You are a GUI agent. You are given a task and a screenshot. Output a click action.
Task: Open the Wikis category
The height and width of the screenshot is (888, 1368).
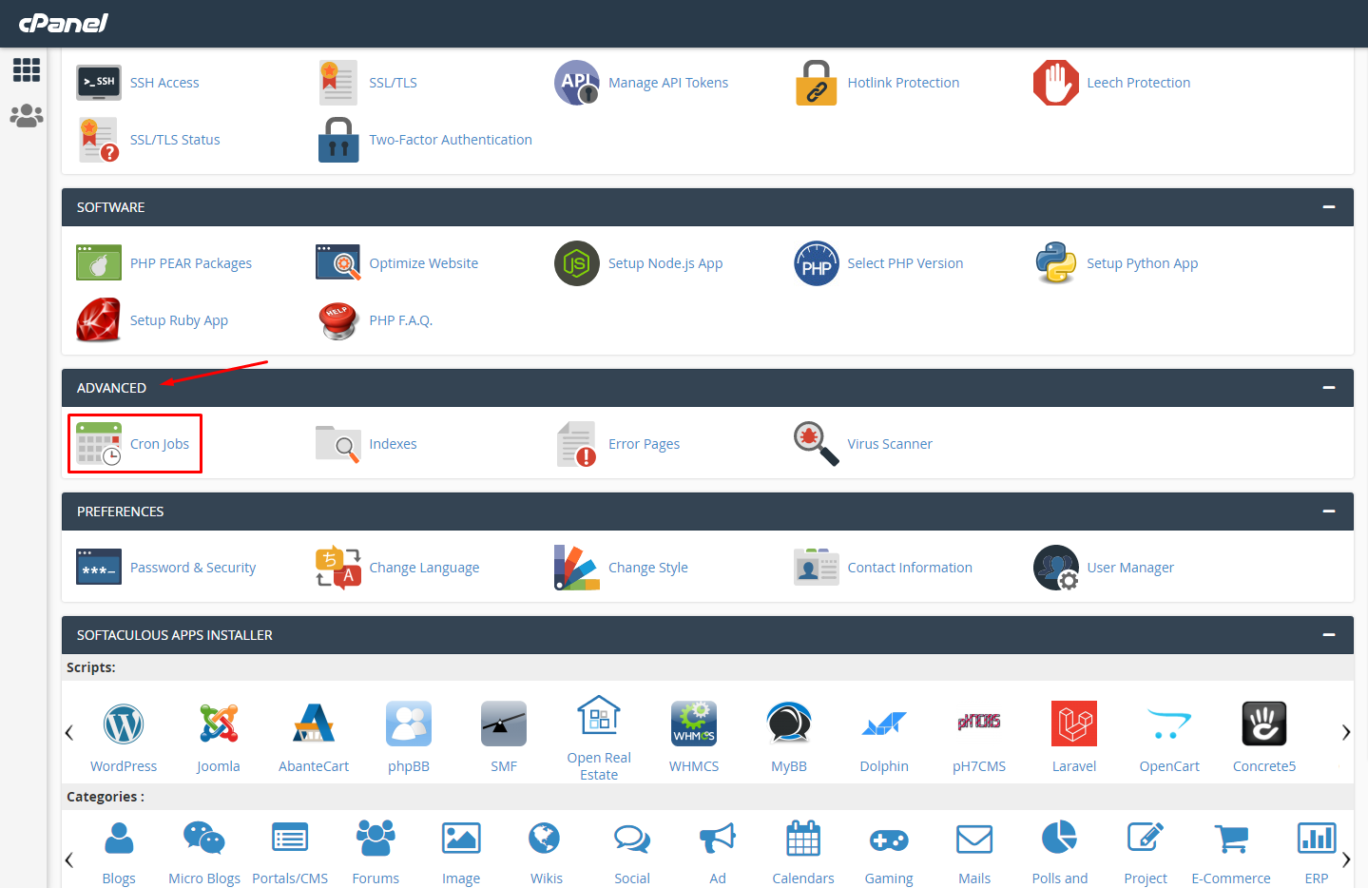coord(547,853)
